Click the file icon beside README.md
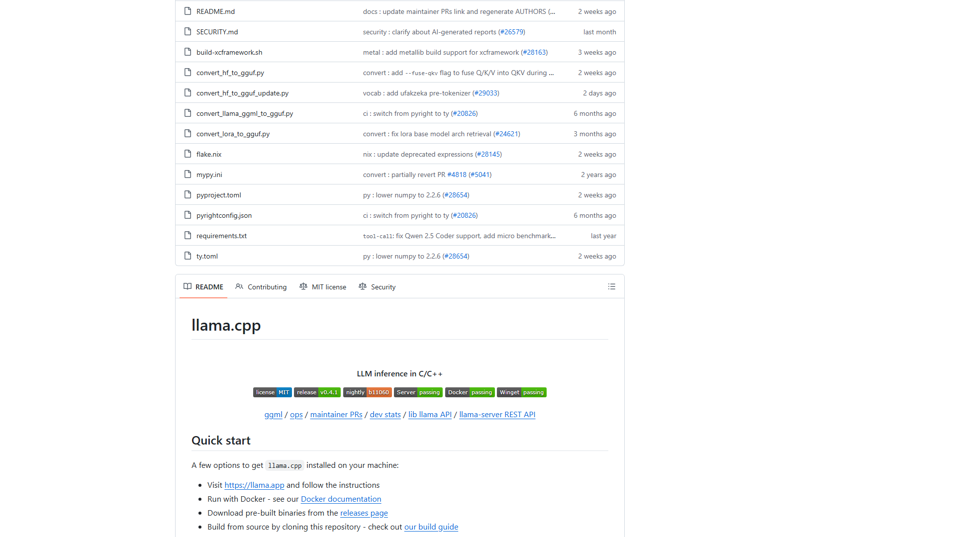955x537 pixels. click(x=188, y=11)
